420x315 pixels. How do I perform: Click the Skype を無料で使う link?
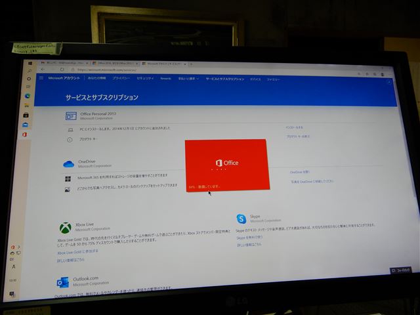(x=249, y=238)
